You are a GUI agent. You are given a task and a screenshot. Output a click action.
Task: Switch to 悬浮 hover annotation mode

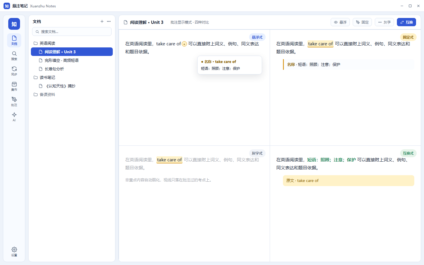340,22
